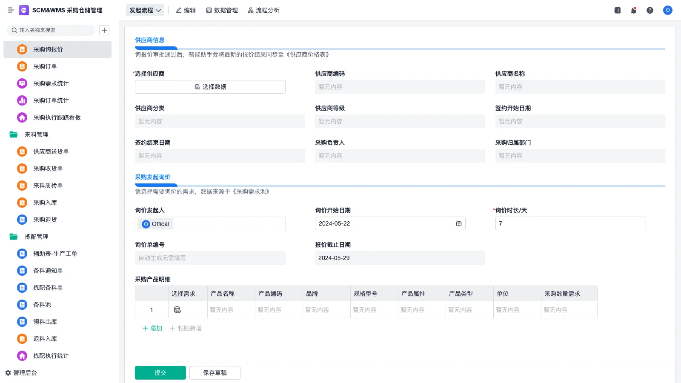Open 数据管理 in the top toolbar

click(x=222, y=10)
